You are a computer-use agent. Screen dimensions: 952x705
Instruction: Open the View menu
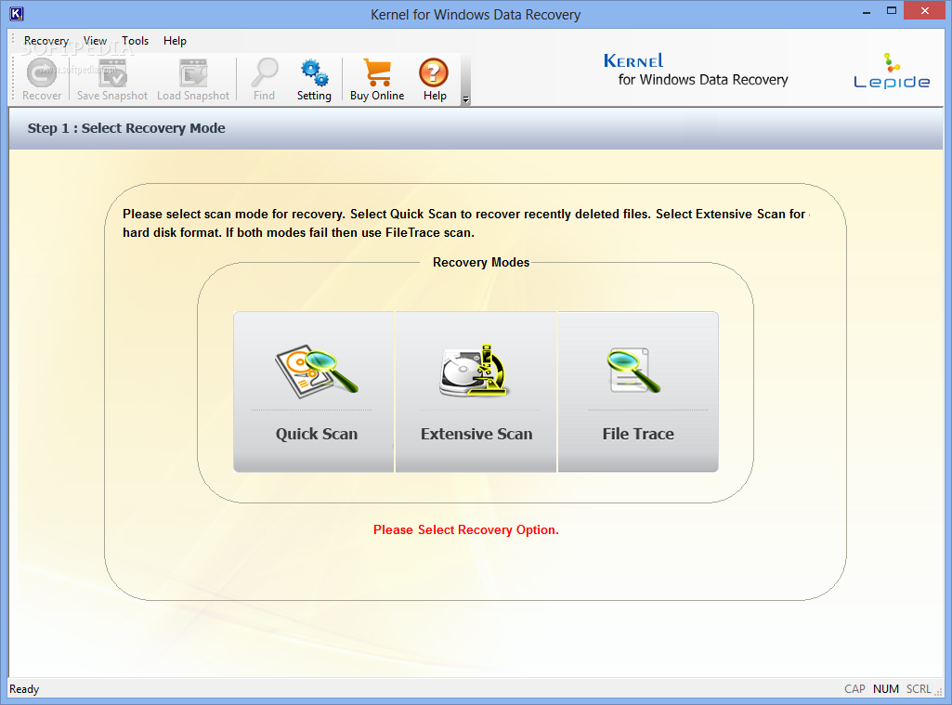96,41
